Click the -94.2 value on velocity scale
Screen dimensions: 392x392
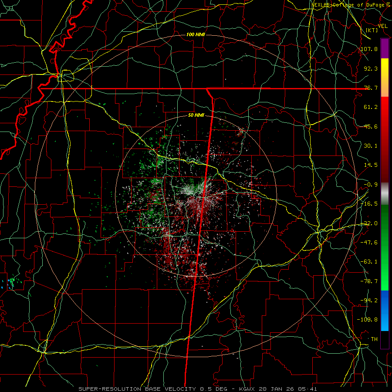pyautogui.click(x=369, y=301)
